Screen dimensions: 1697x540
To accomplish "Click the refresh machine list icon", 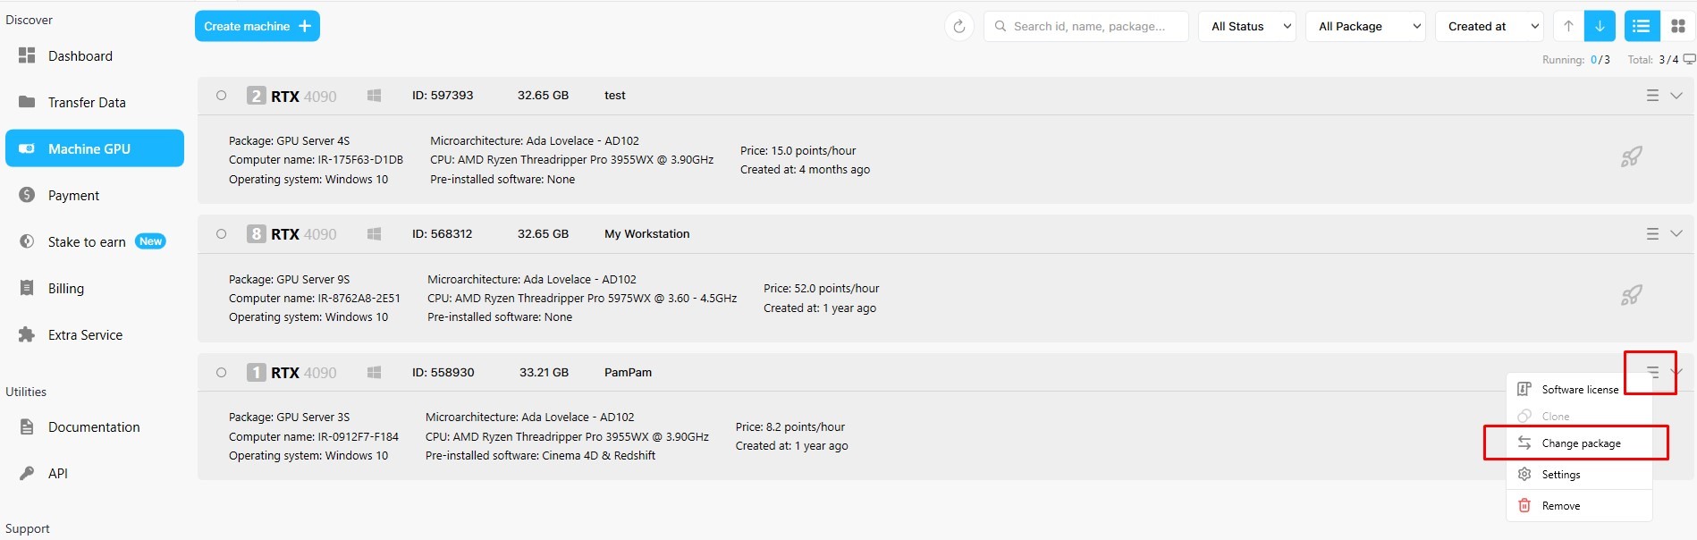I will 958,27.
